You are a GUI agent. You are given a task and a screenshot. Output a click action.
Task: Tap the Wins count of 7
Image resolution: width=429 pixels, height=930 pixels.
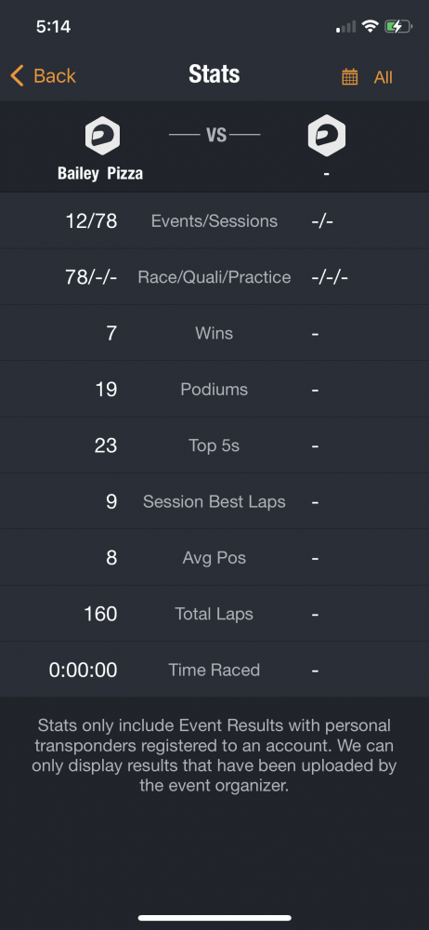point(111,333)
